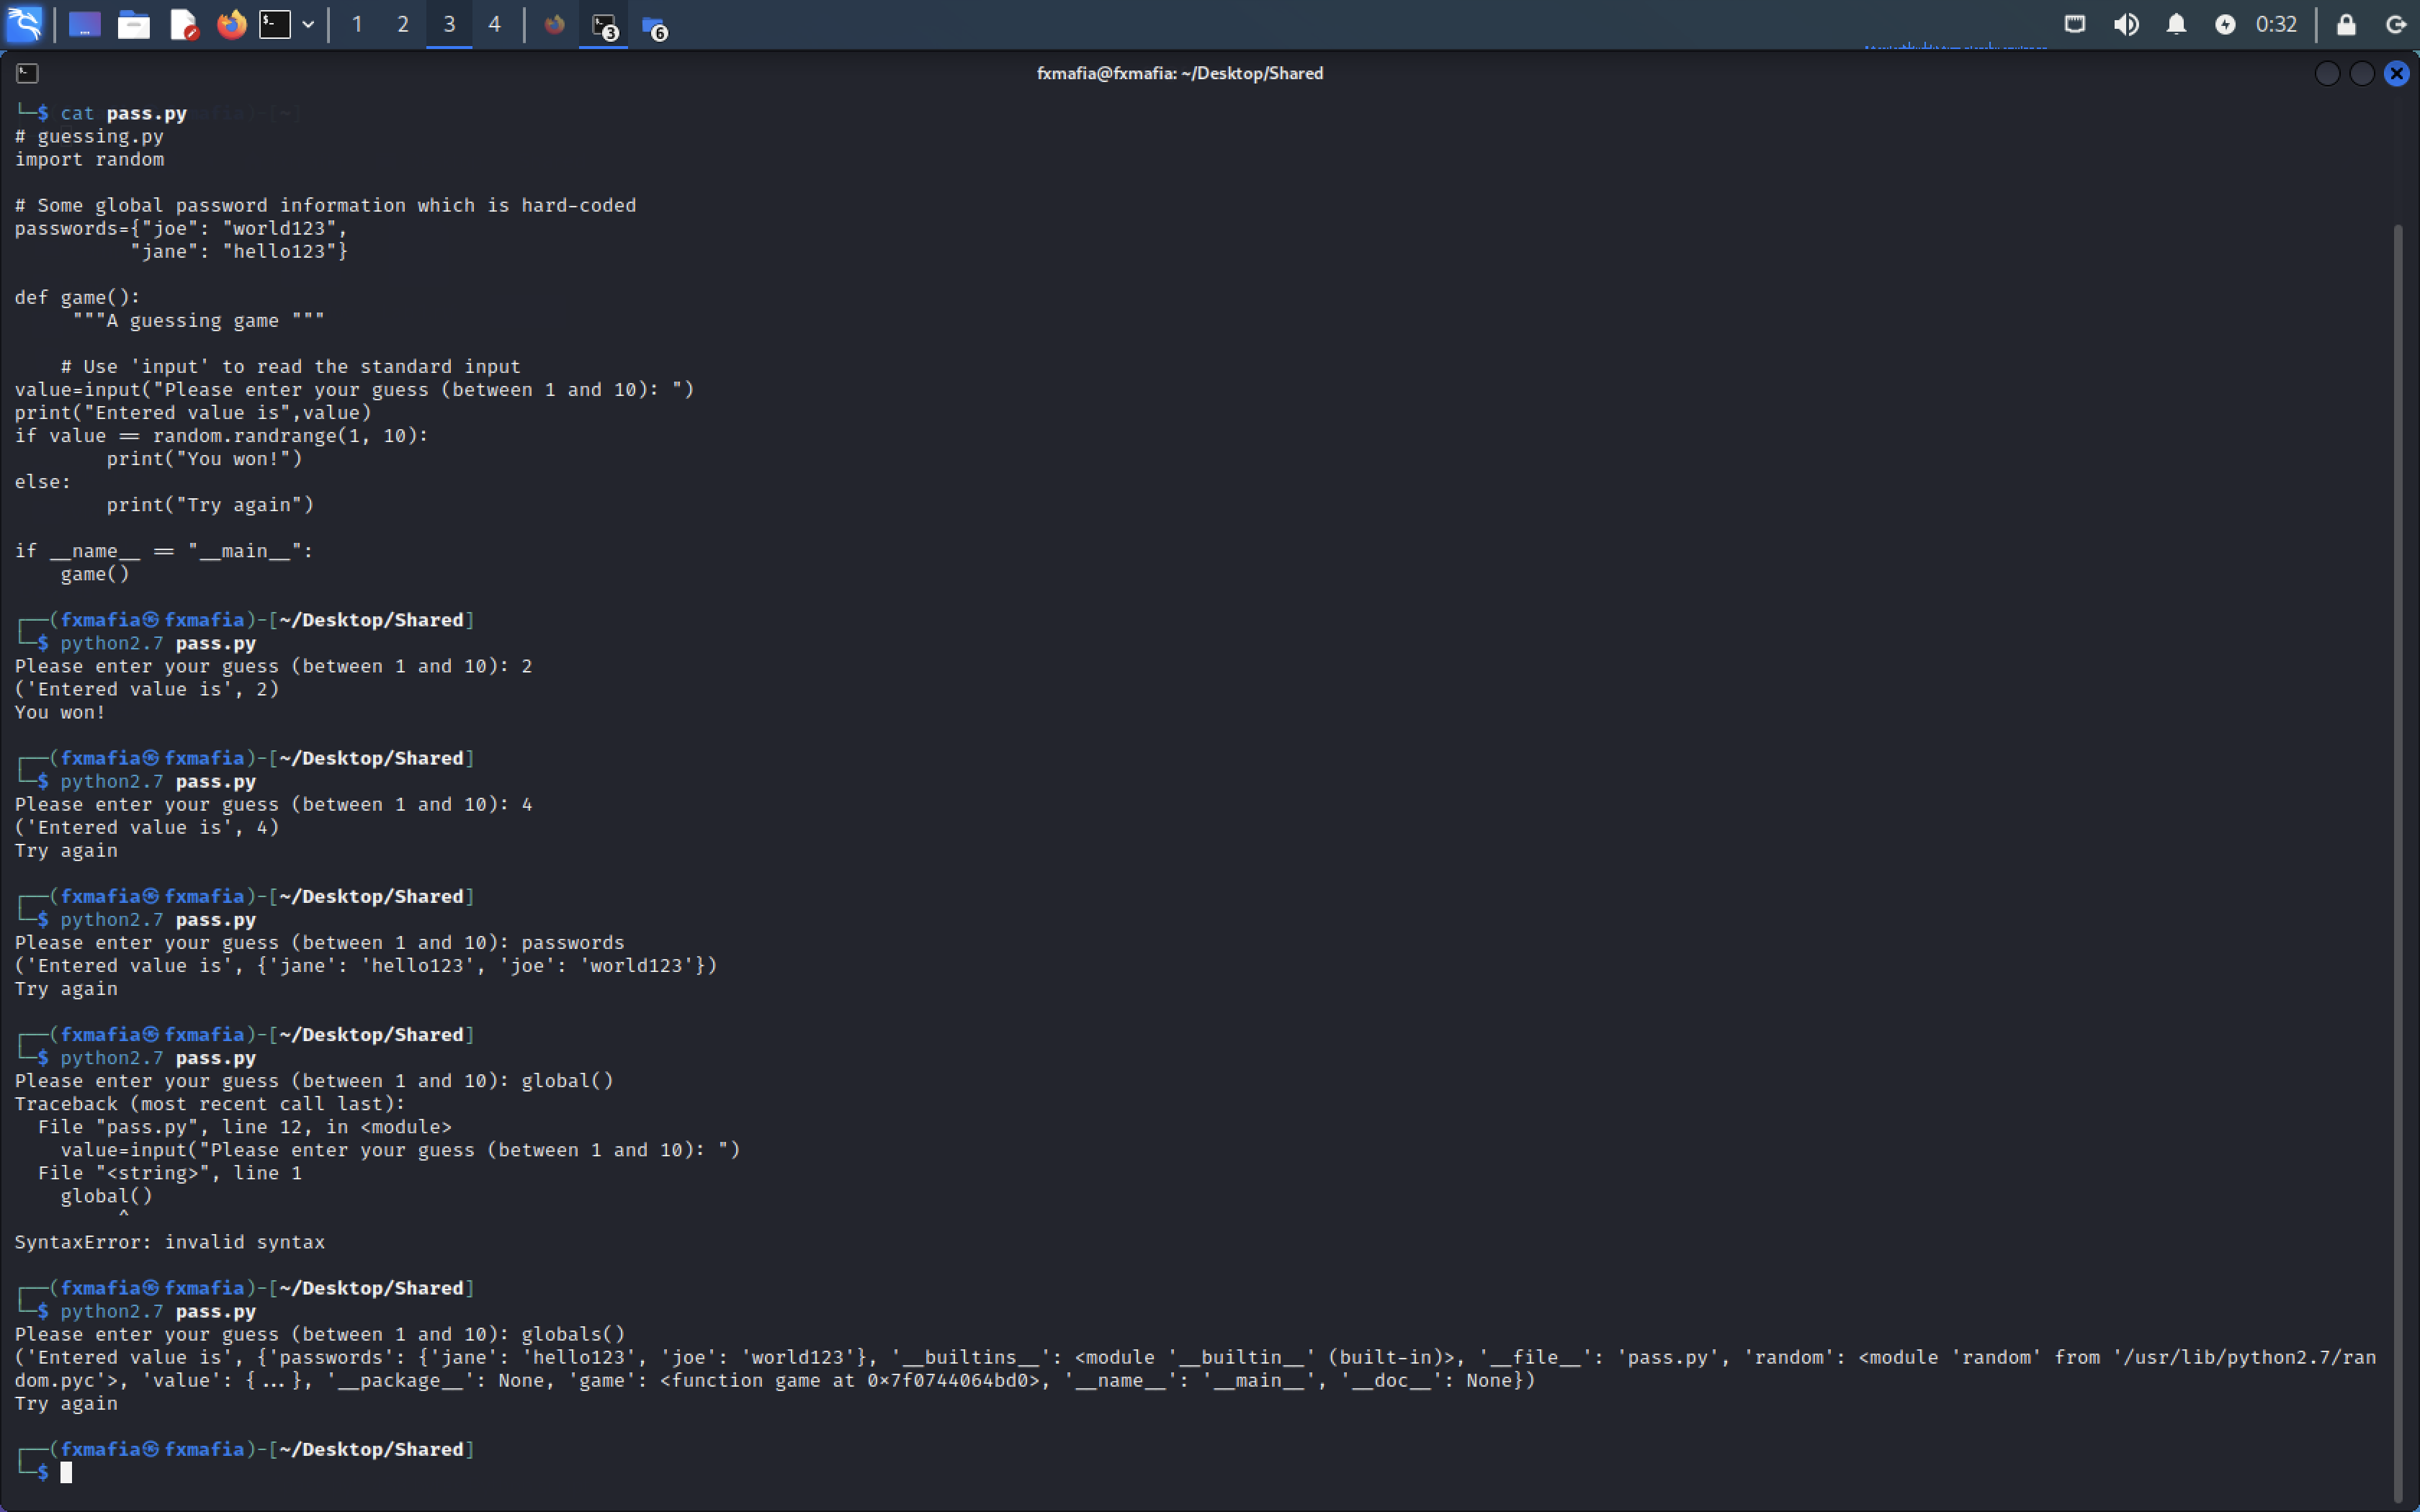The image size is (2420, 1512).
Task: Click the '"jane": "hello123"}' source line
Action: point(239,251)
